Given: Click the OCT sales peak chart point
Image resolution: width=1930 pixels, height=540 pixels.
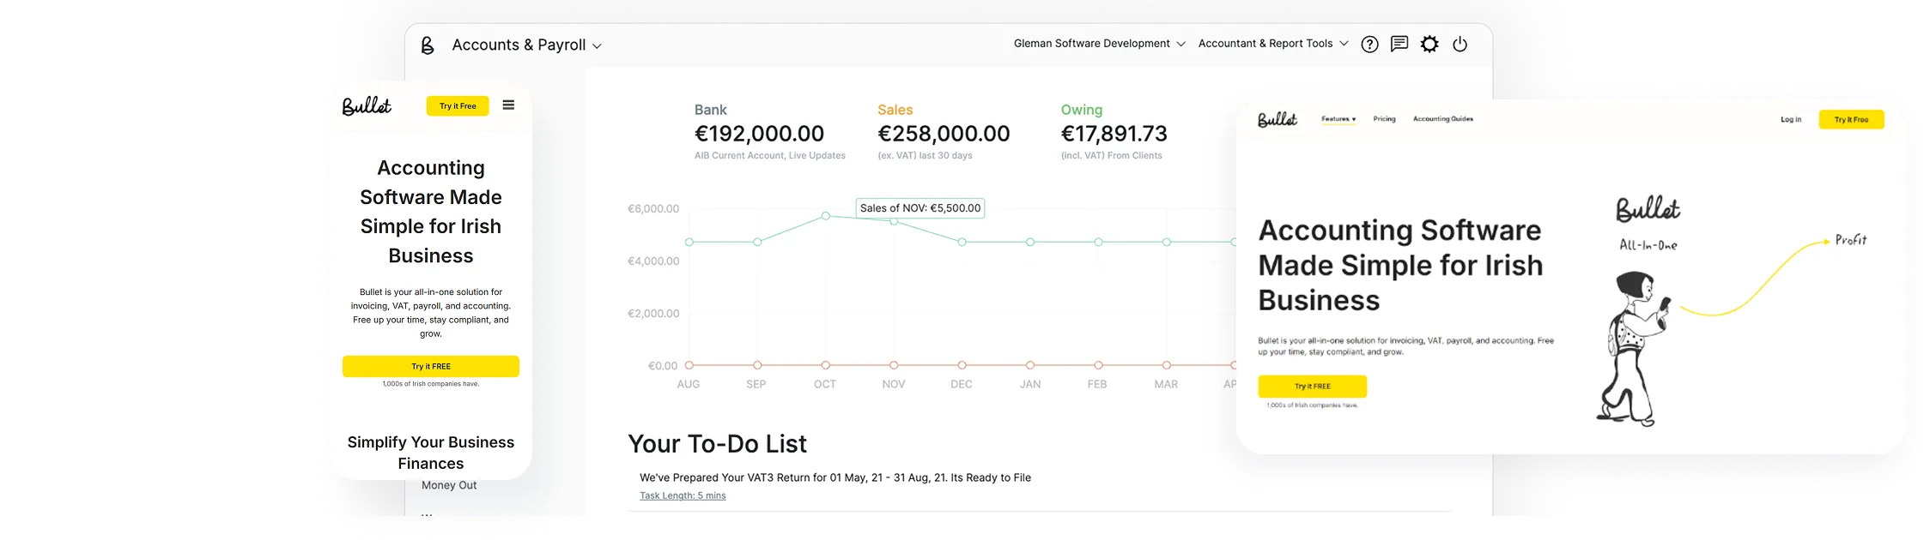Looking at the screenshot, I should click(x=825, y=216).
